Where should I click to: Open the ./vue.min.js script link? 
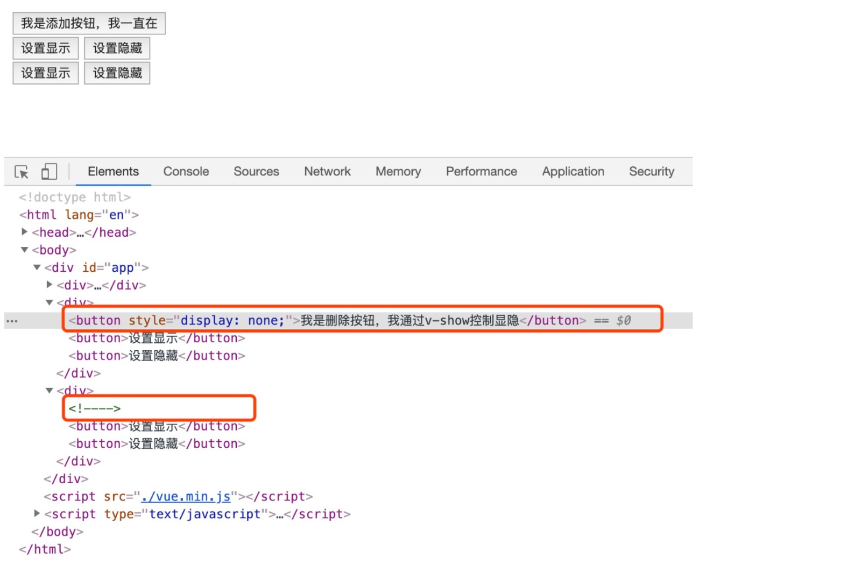pyautogui.click(x=186, y=496)
